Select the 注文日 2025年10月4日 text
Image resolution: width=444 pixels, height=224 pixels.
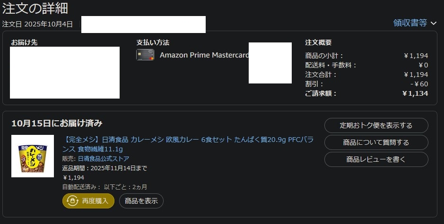click(38, 24)
